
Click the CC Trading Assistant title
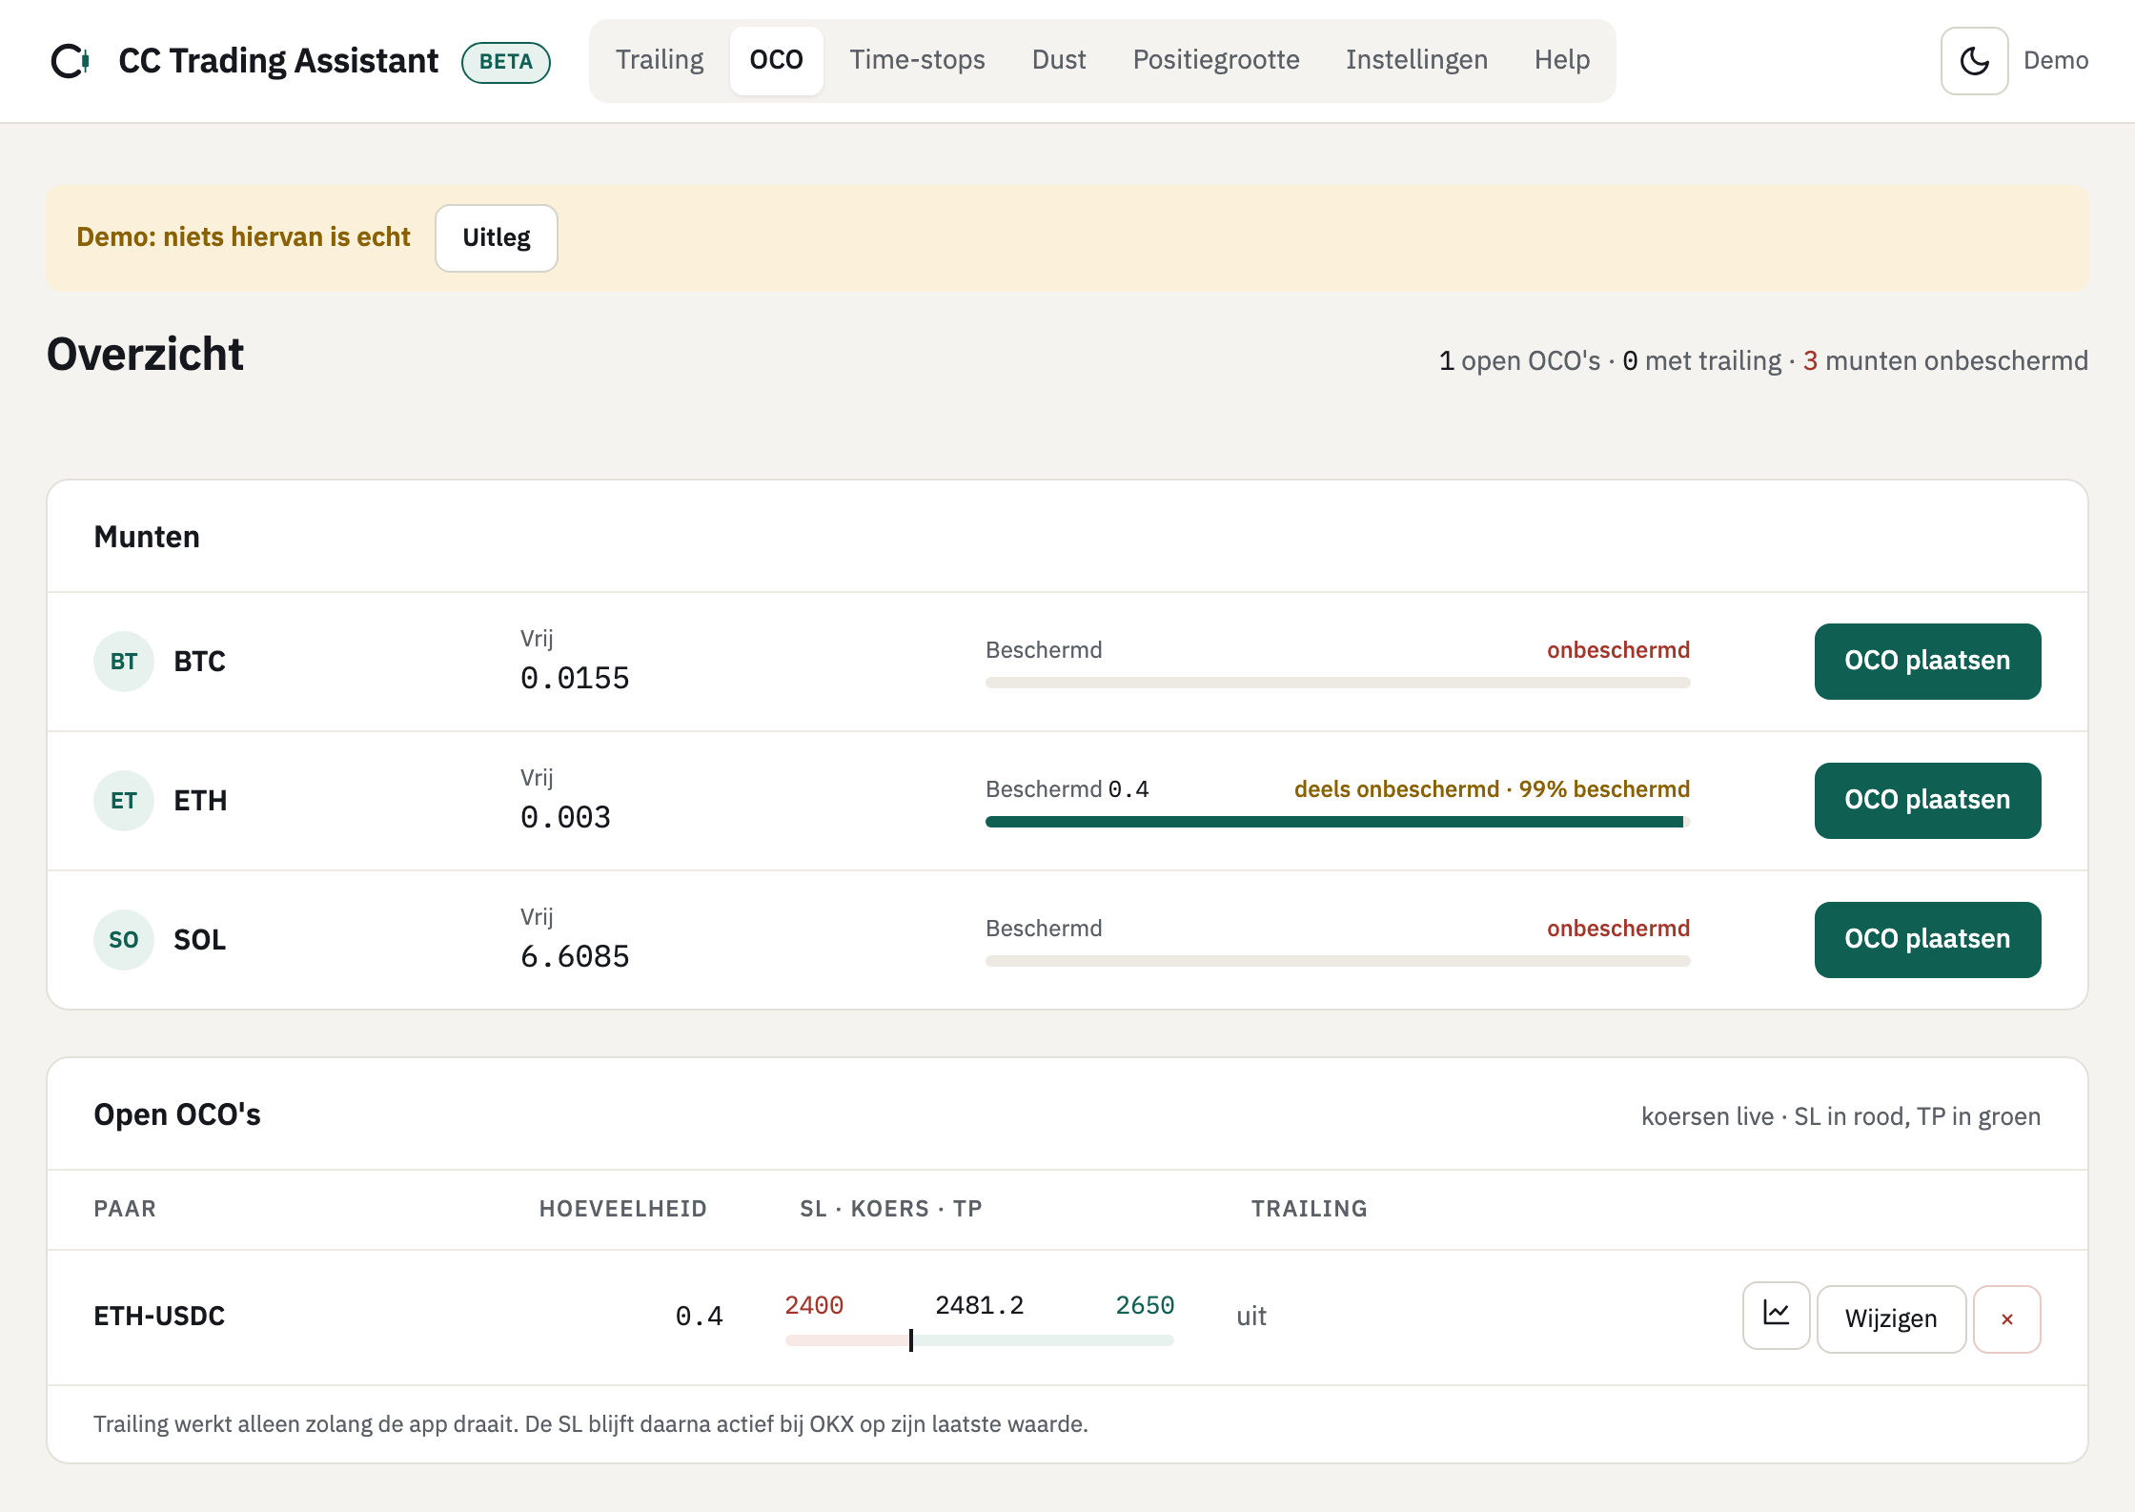tap(278, 61)
